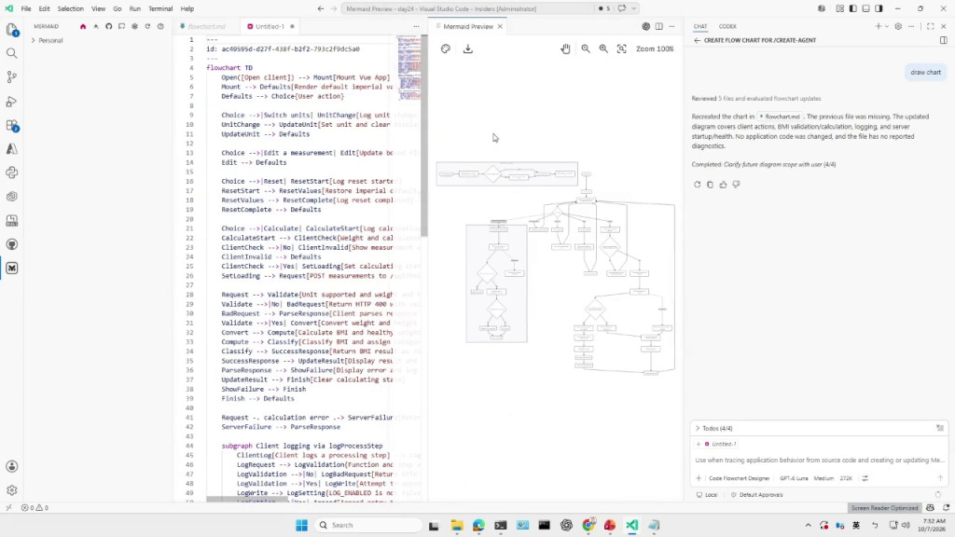Click the Mermaid home icon in sidebar header
This screenshot has width=955, height=537.
(83, 27)
